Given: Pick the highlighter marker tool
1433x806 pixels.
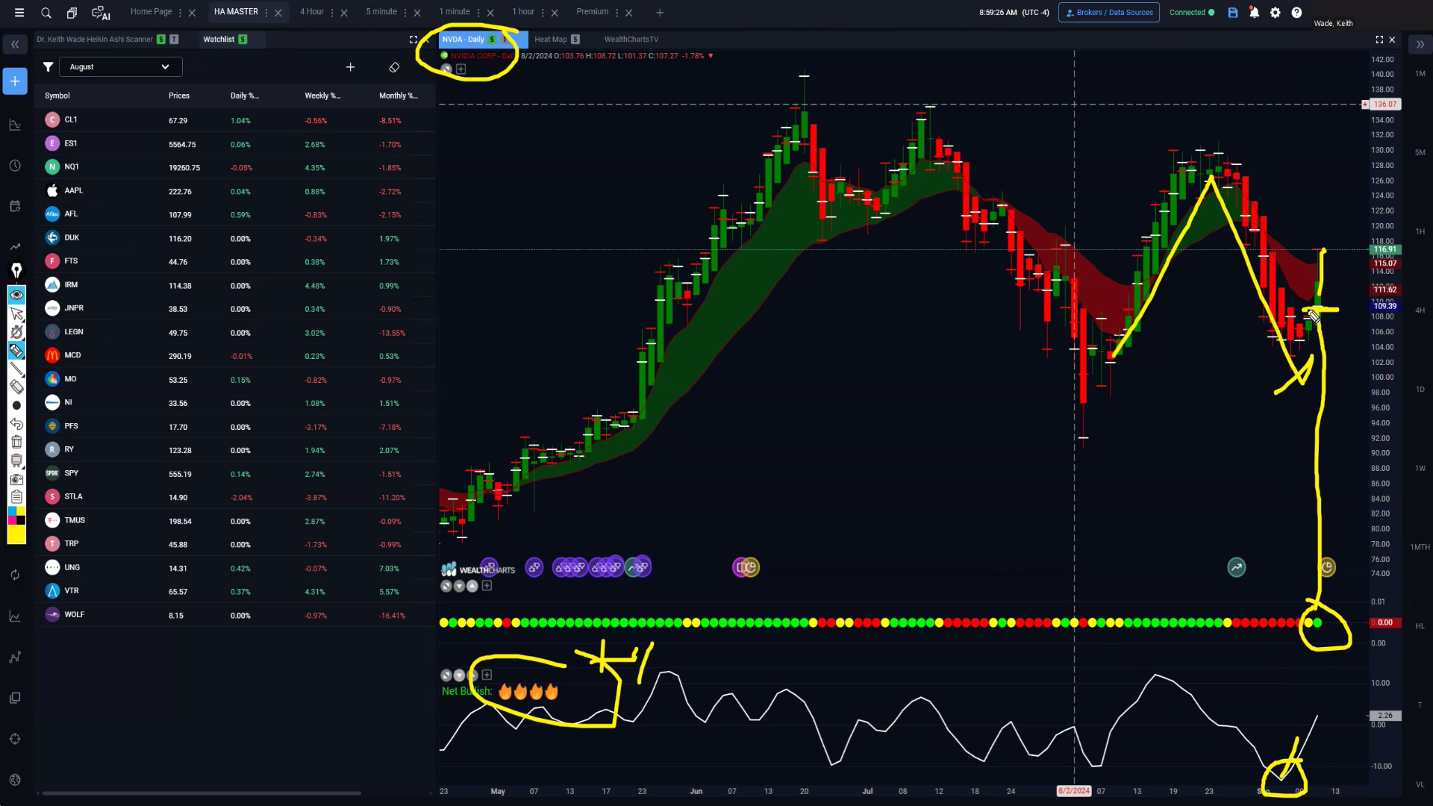Looking at the screenshot, I should click(16, 350).
